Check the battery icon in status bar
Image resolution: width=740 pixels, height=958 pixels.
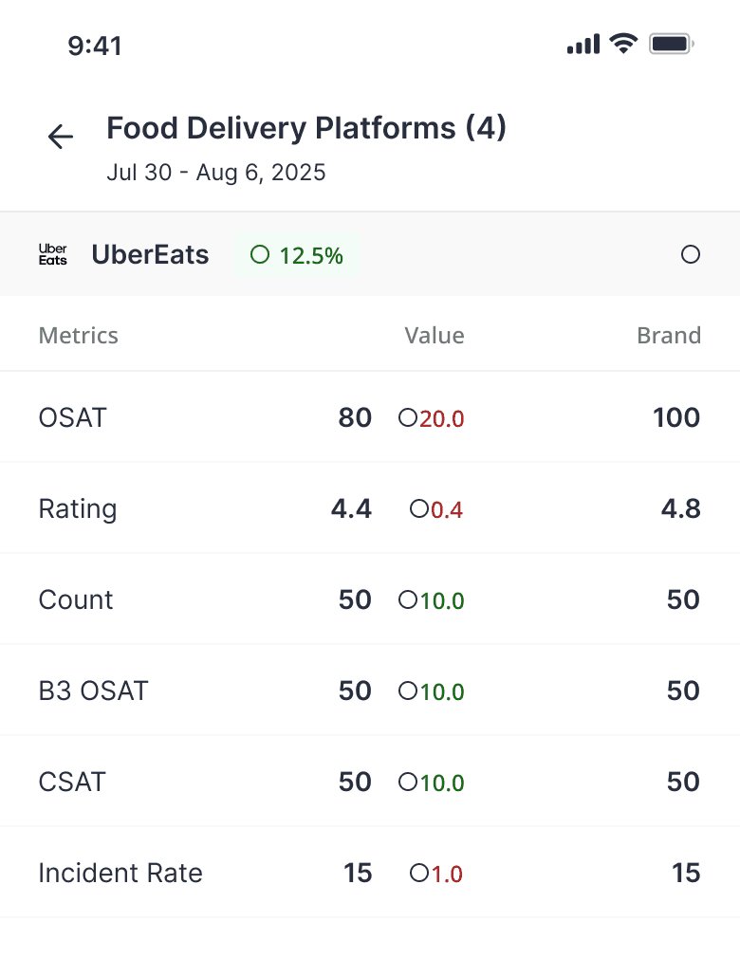(x=672, y=44)
